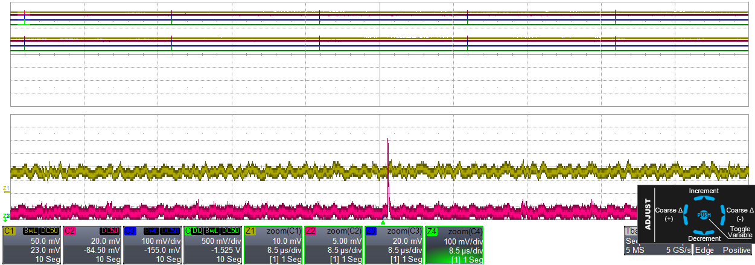Click the 100 mV/div value in C3
755x265 pixels.
coord(161,241)
